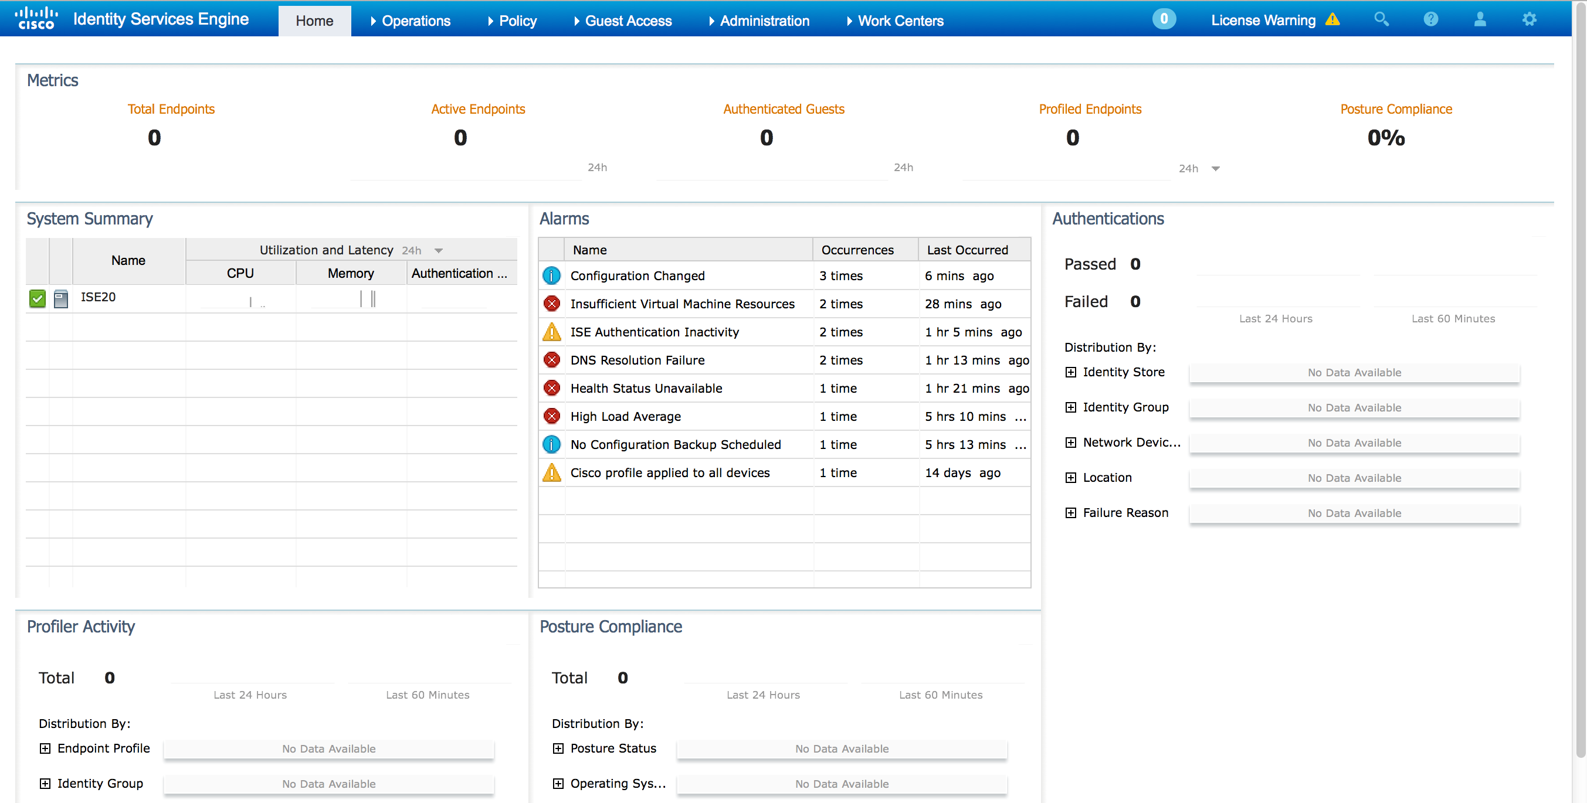Click the search magnifier icon in header
This screenshot has width=1587, height=803.
click(1381, 20)
